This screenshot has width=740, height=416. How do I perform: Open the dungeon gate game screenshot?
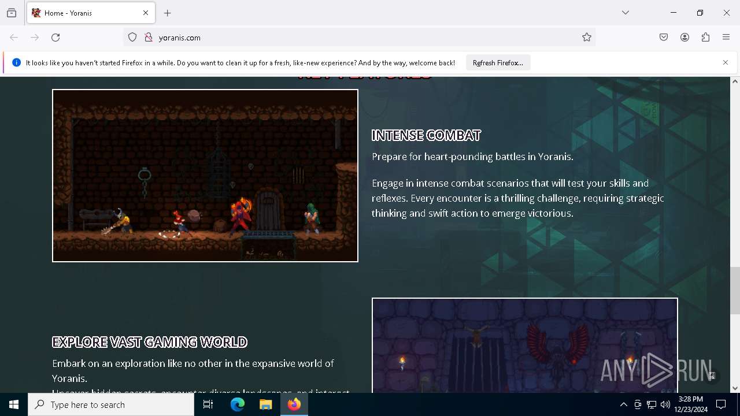[525, 345]
